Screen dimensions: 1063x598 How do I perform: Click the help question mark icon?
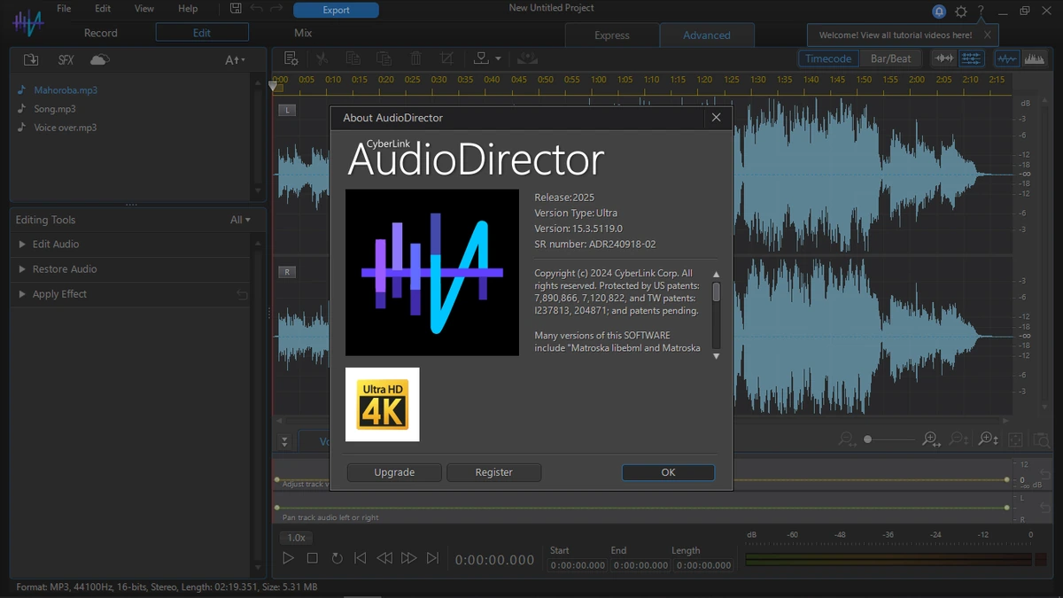(x=981, y=12)
